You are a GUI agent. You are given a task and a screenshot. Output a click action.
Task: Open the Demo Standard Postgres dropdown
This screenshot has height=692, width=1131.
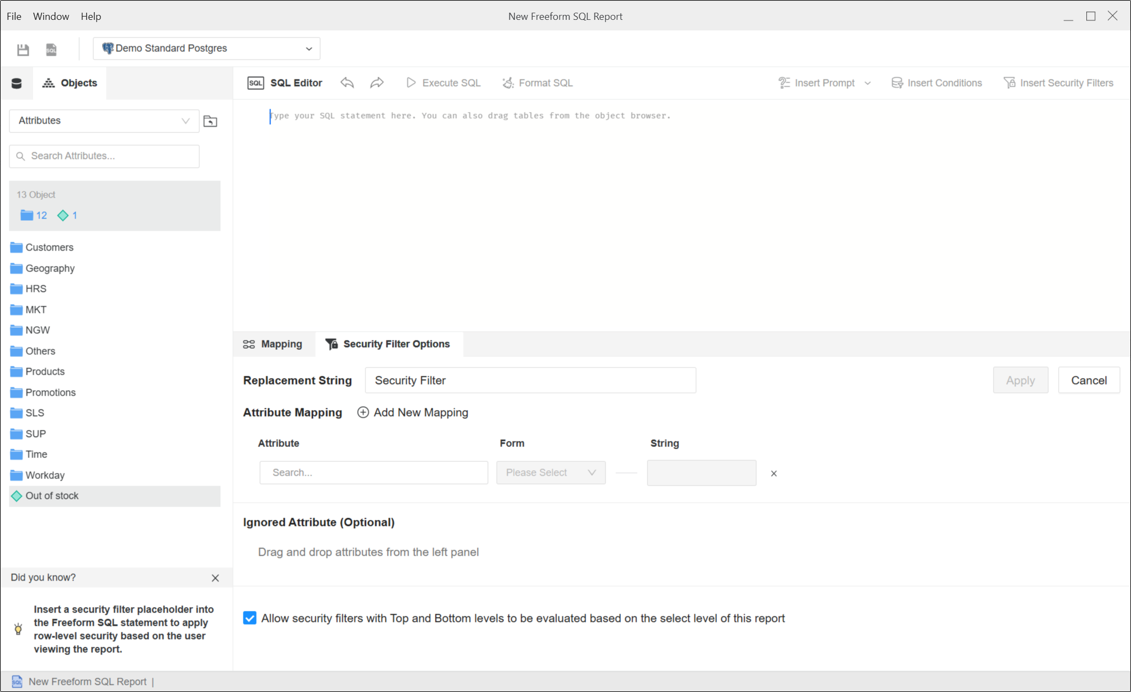[x=206, y=49]
